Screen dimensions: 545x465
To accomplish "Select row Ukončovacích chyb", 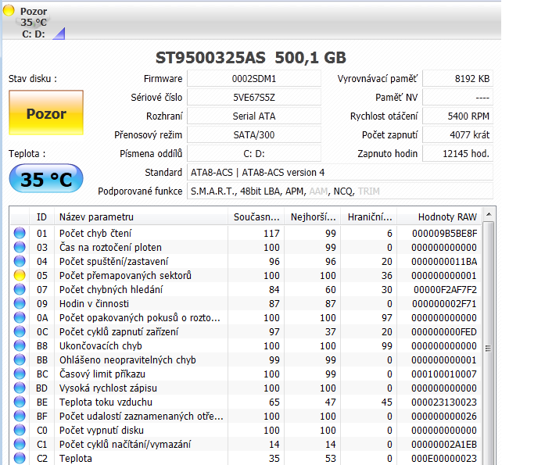I will click(246, 345).
